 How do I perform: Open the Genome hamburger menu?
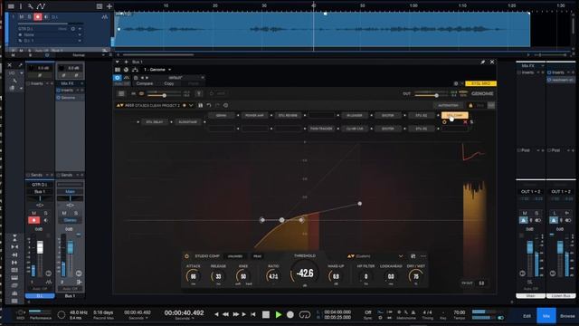click(121, 93)
